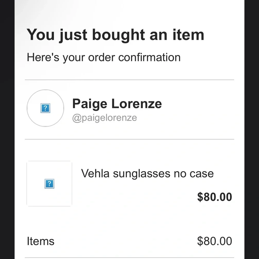Click the divider line beneath the Items row
Viewport: 259px width, 259px height.
point(129,257)
